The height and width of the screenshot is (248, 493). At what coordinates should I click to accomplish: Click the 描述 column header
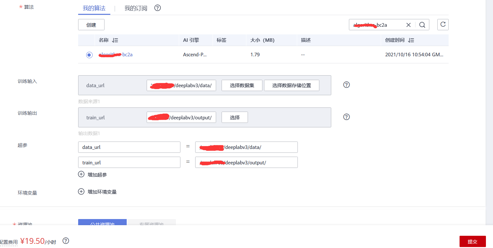(x=306, y=40)
